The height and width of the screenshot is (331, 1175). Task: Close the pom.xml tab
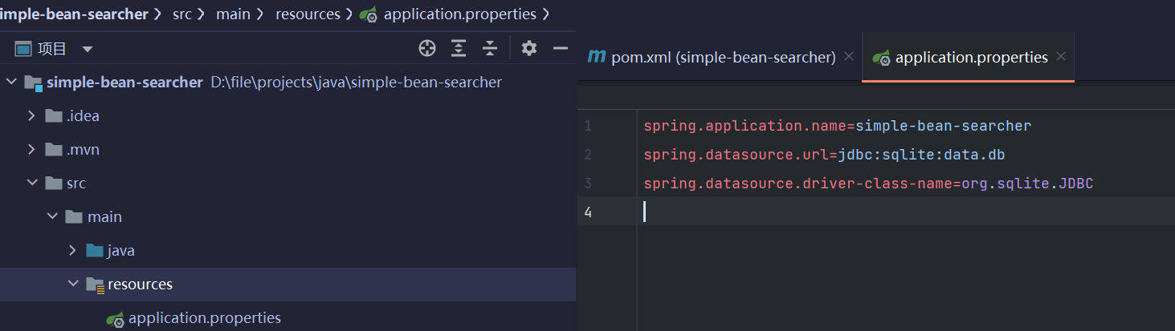coord(849,58)
